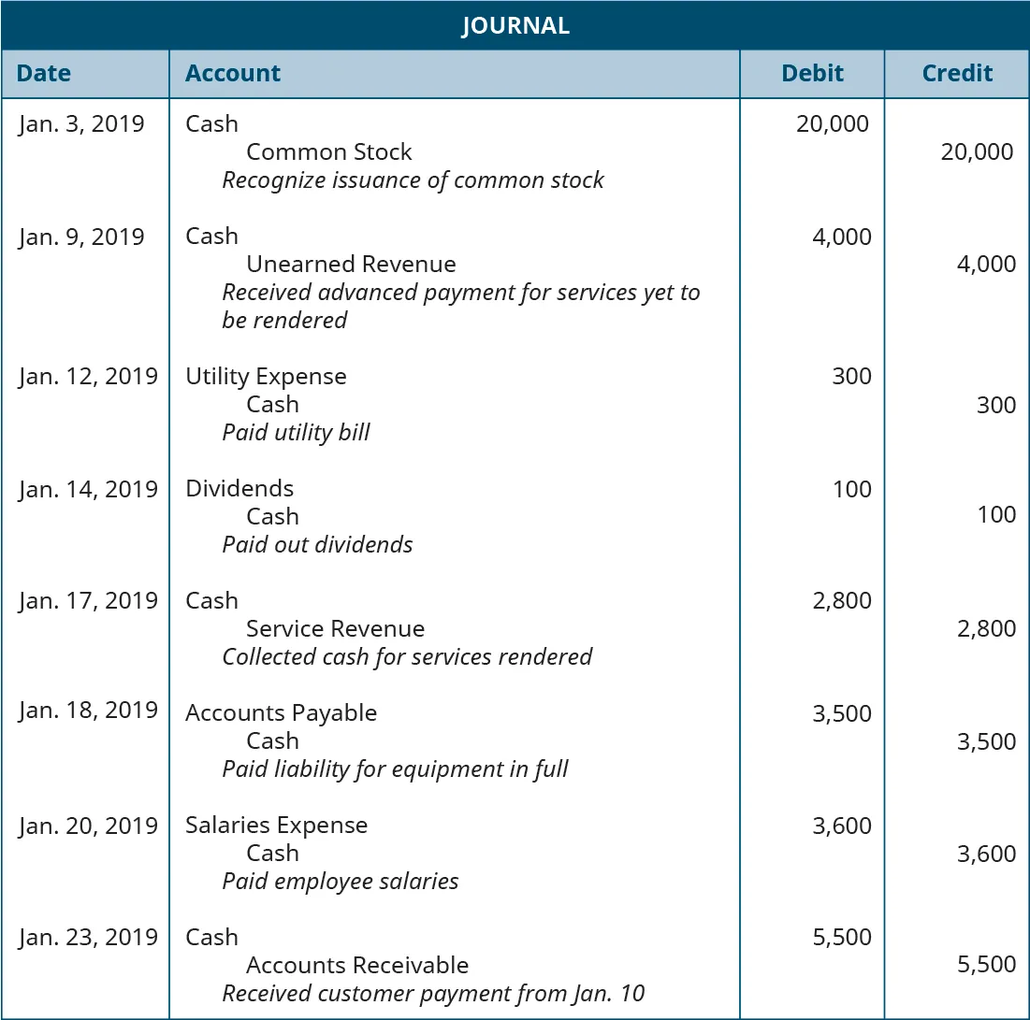Viewport: 1030px width, 1020px height.
Task: Click the Credit column header
Action: tap(957, 74)
